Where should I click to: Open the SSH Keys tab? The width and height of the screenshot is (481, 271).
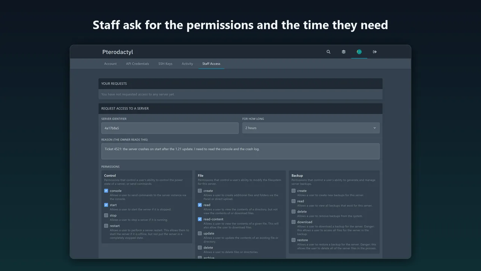[x=165, y=64]
